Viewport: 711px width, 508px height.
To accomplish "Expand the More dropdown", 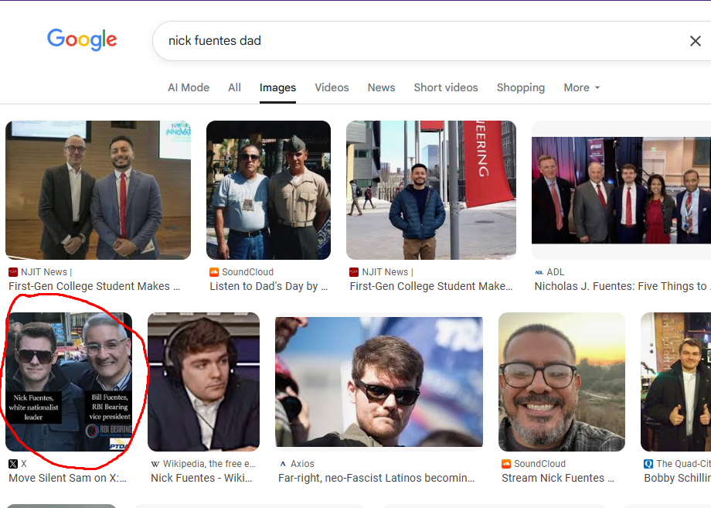I will click(x=582, y=87).
